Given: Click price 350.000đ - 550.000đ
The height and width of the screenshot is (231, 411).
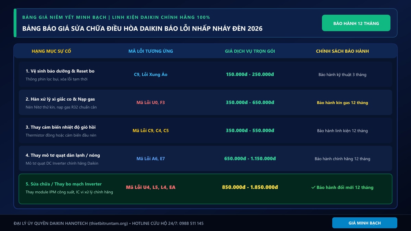Looking at the screenshot, I should [x=250, y=130].
